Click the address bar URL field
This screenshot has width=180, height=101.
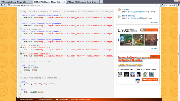click(x=83, y=5)
